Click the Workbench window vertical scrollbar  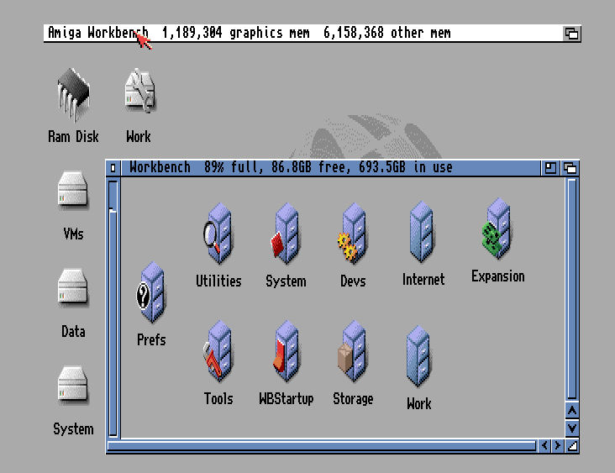572,286
